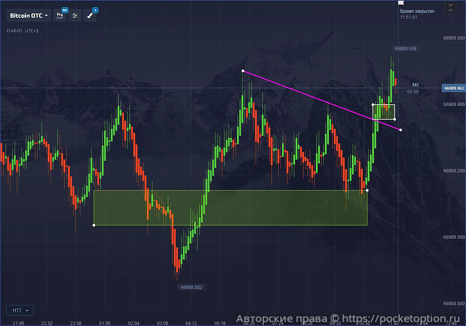Image resolution: width=466 pixels, height=326 pixels.
Task: Click the current price label 66989.462
Action: pos(454,88)
